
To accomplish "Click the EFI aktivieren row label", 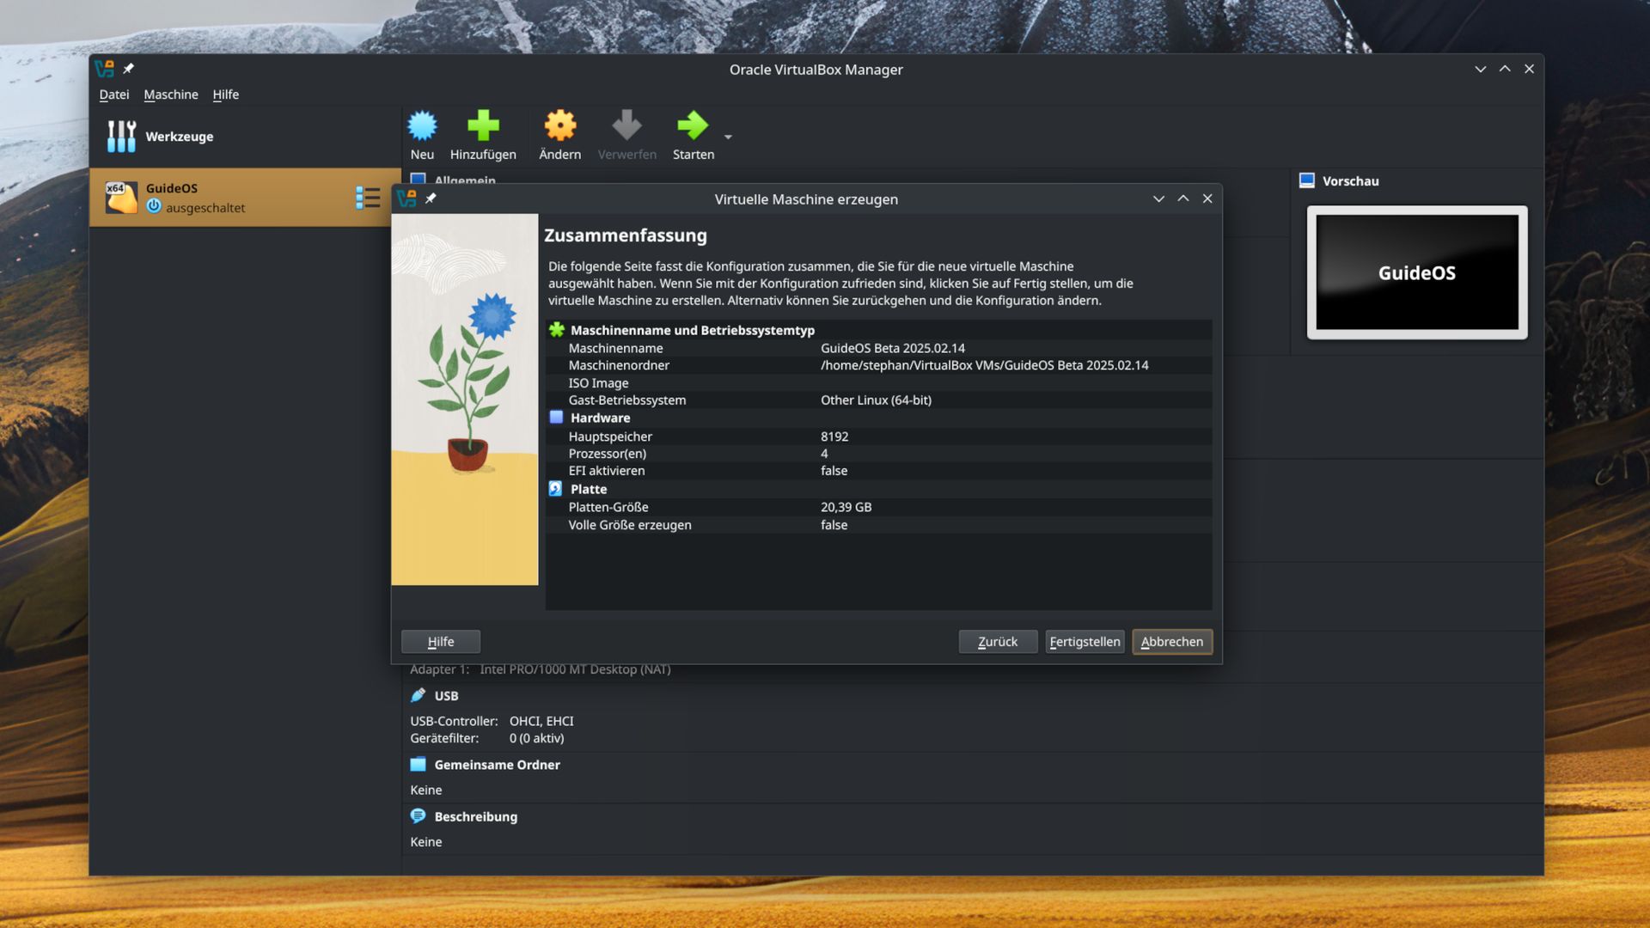I will pos(606,471).
